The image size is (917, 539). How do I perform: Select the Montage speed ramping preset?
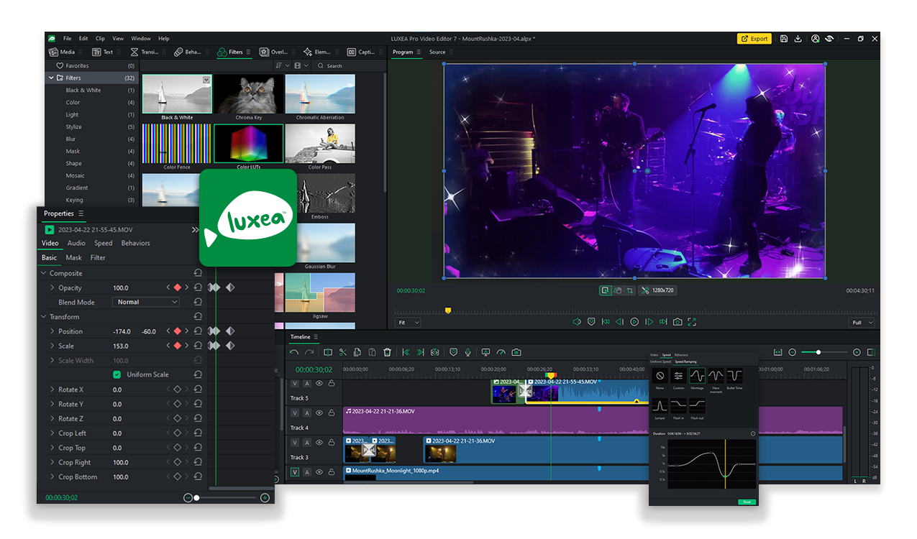tap(697, 376)
